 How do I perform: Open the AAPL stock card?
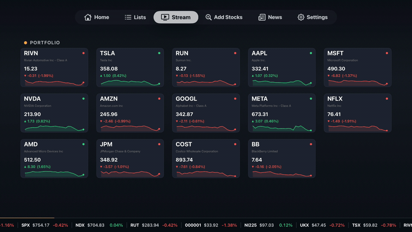pyautogui.click(x=282, y=67)
